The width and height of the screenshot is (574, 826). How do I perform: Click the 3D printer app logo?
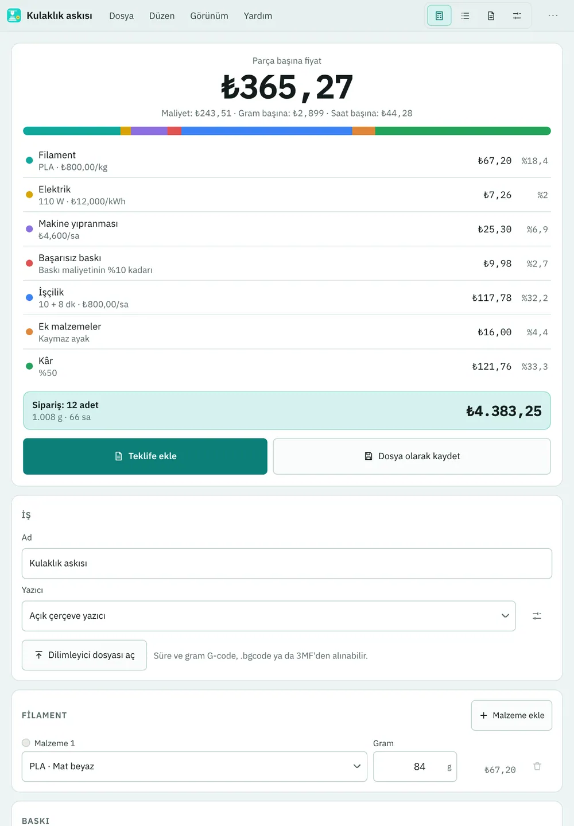(14, 15)
